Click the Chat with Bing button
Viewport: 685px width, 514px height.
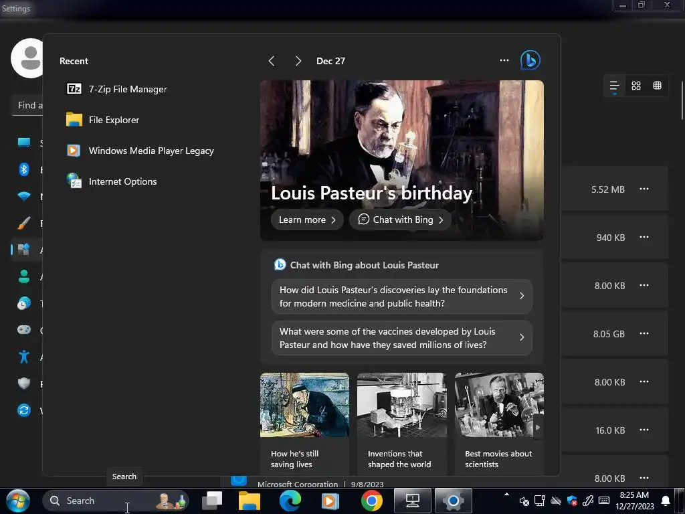(x=400, y=220)
